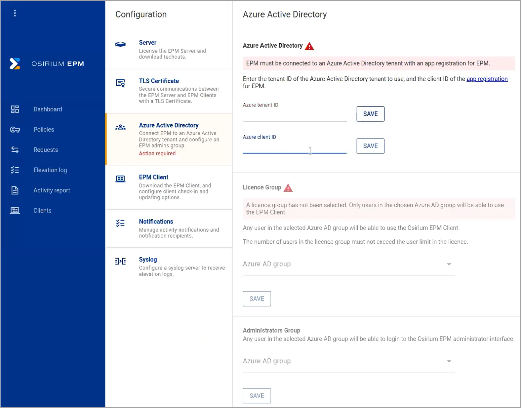Click the TLS Certificate icon

click(x=120, y=83)
